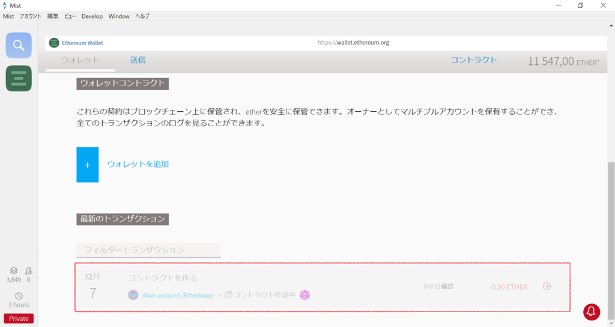Viewport: 615px width, 327px height.
Task: Click the Main account identicon
Action: click(x=133, y=295)
